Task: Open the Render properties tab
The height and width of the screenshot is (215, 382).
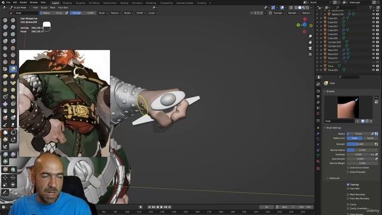Action: point(318,91)
